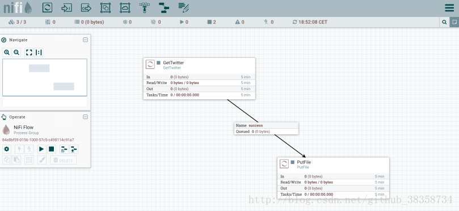The image size is (459, 211).
Task: Click the DELETE button in Operate panel
Action: pos(63,160)
